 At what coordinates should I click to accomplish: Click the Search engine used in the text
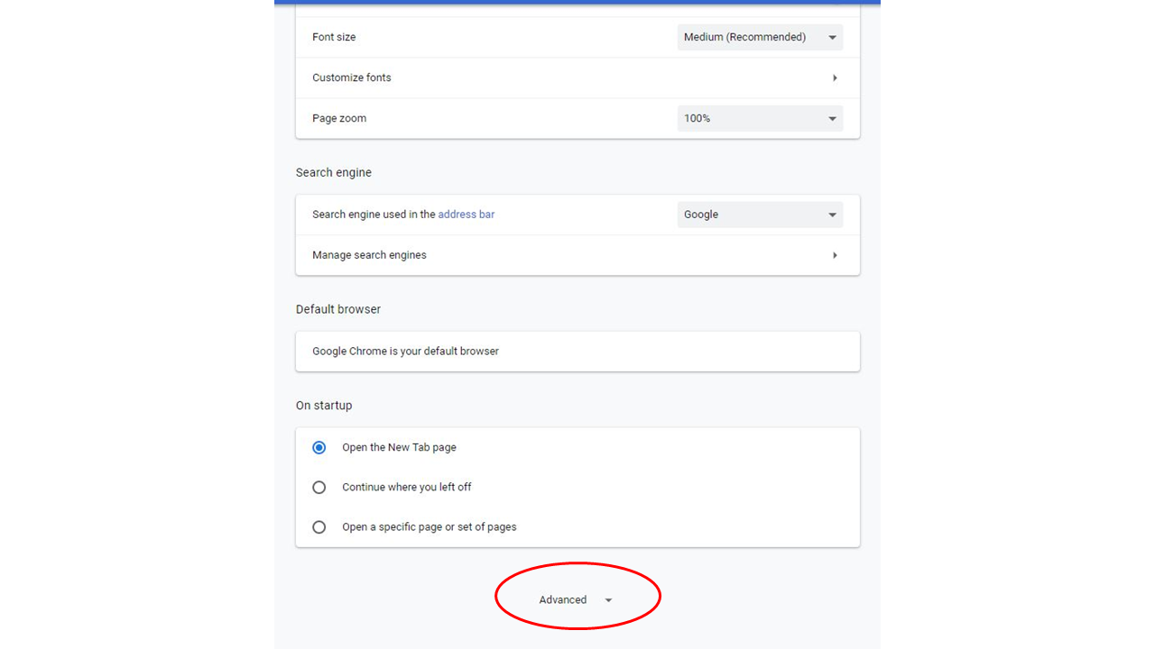tap(373, 215)
